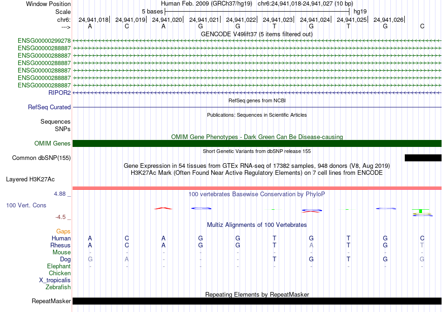Click Short Genetic Variants from dbSNP title
Image resolution: width=442 pixels, height=312 pixels.
pos(257,151)
